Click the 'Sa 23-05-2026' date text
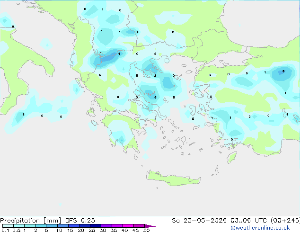Image resolution: width=300 pixels, height=232 pixels. tap(199, 221)
